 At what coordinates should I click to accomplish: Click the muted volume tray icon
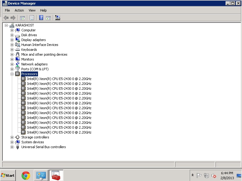[x=214, y=176]
